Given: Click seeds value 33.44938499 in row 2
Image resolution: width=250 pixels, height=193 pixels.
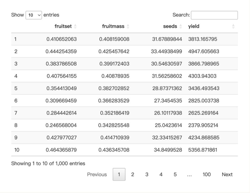Looking at the screenshot, I should pos(166,51).
